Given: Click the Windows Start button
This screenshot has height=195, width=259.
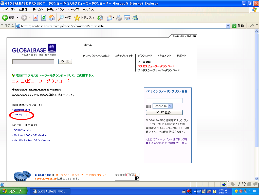Looking at the screenshot, I should point(14,191).
